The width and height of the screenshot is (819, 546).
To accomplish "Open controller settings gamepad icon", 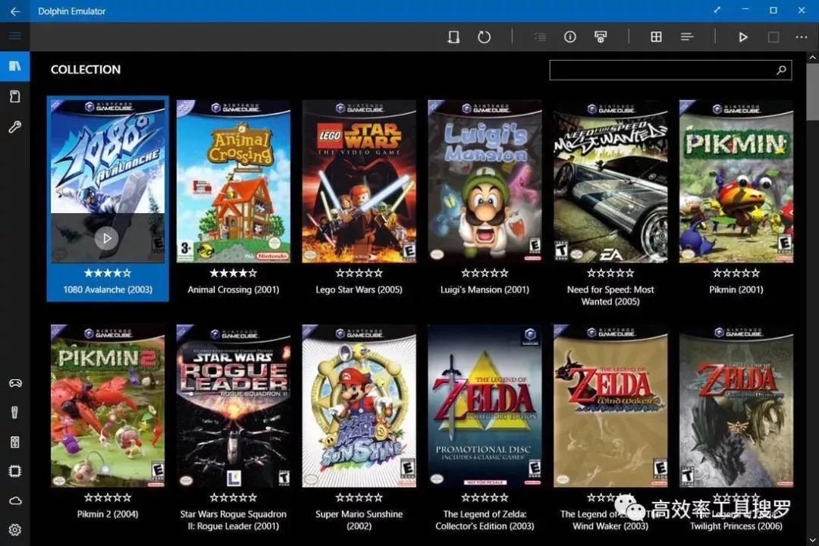I will pyautogui.click(x=14, y=383).
